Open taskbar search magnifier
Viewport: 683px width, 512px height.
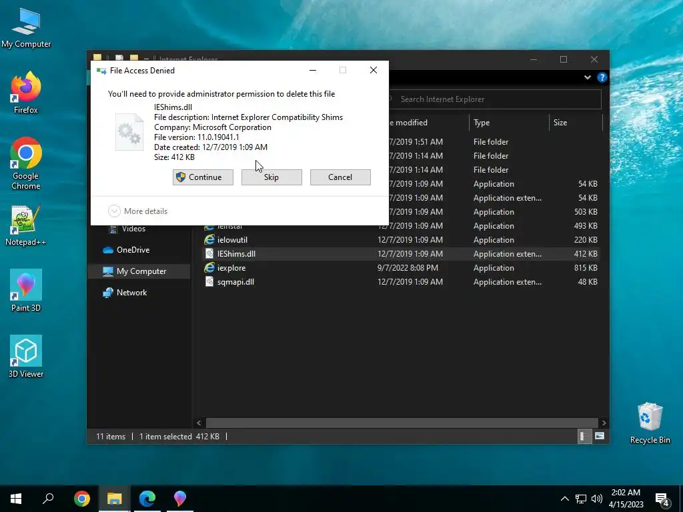click(x=48, y=499)
